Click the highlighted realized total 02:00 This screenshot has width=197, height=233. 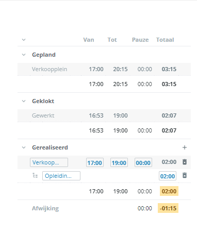point(169,191)
